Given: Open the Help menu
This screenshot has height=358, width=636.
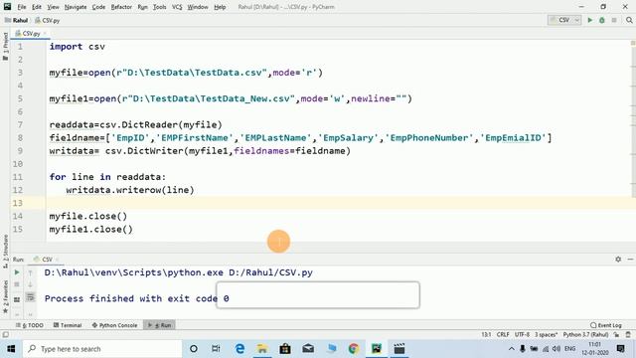Looking at the screenshot, I should pyautogui.click(x=220, y=7).
